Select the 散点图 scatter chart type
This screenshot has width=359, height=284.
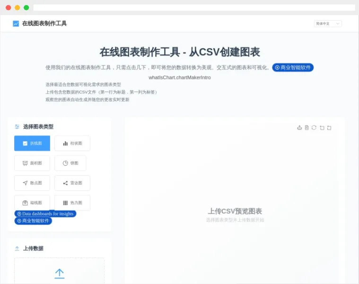[32, 183]
